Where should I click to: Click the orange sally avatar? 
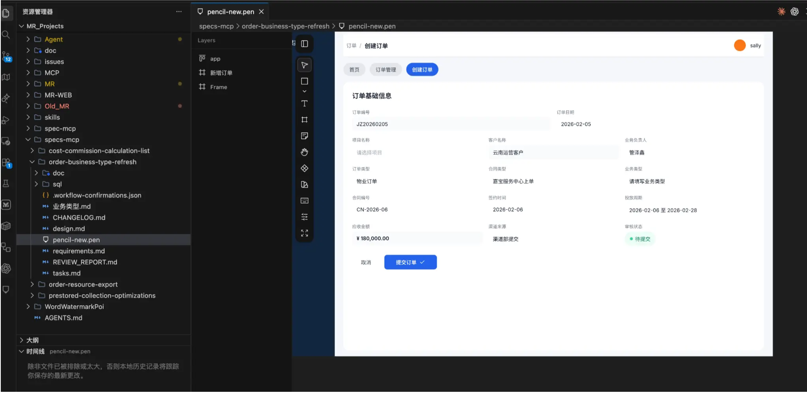pyautogui.click(x=740, y=45)
